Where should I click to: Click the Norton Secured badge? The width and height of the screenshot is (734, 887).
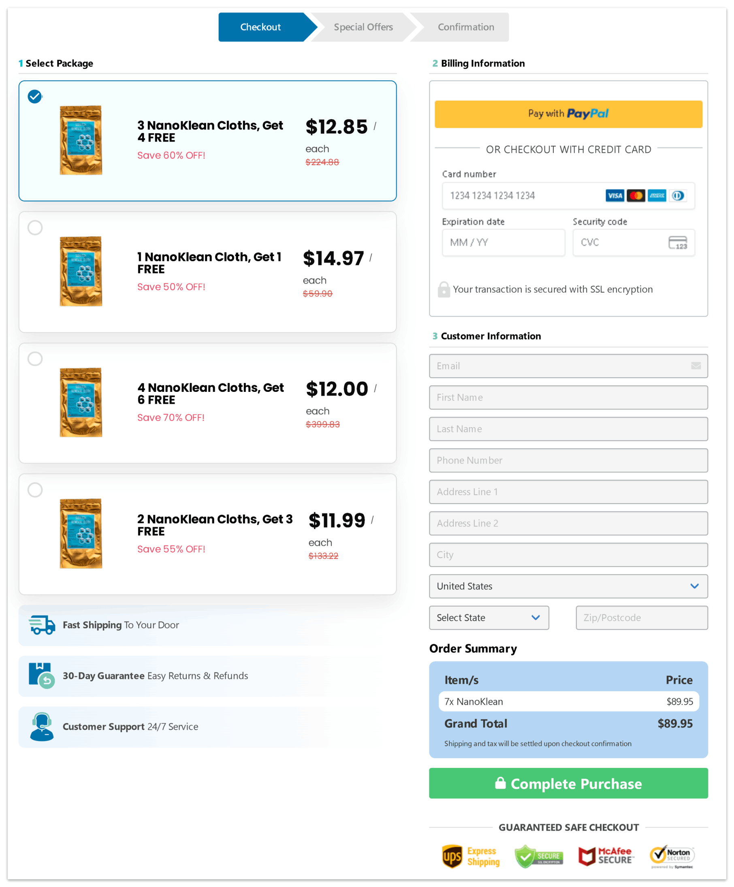point(672,856)
